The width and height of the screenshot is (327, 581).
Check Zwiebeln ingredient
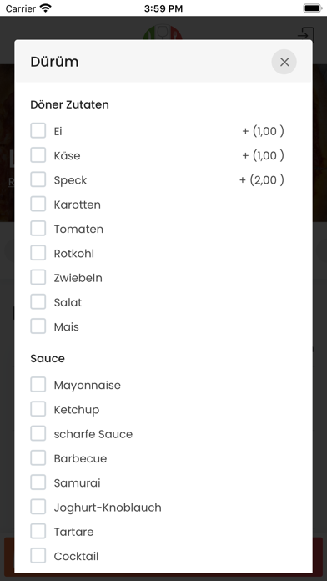click(38, 277)
